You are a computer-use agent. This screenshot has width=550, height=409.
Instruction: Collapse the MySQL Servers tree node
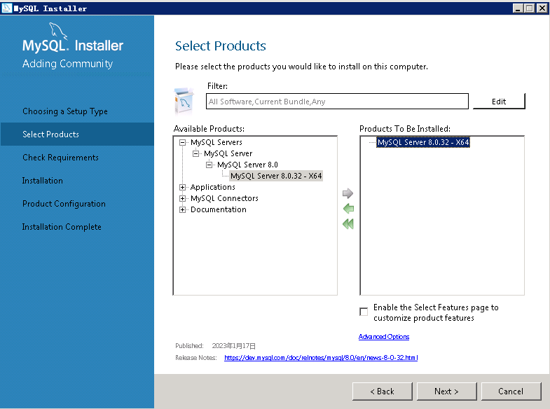[x=182, y=142]
